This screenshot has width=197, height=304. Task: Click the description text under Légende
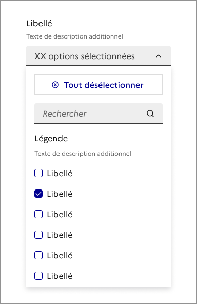[83, 154]
